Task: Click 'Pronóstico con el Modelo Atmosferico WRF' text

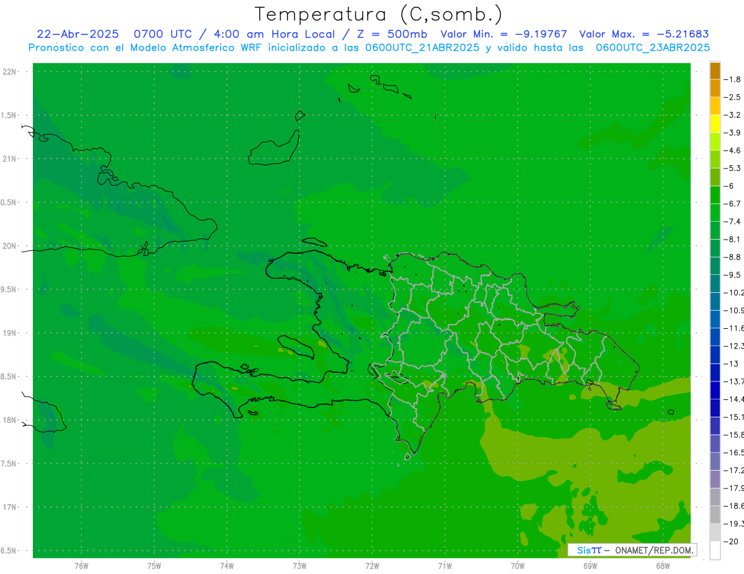Action: point(146,48)
